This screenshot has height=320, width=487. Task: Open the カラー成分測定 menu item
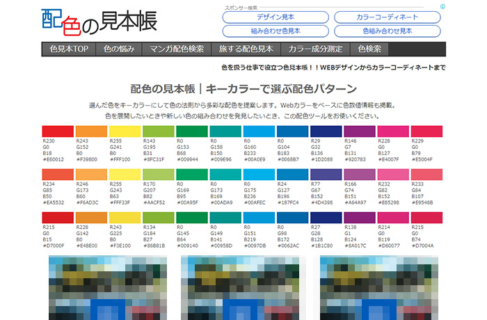tap(315, 49)
